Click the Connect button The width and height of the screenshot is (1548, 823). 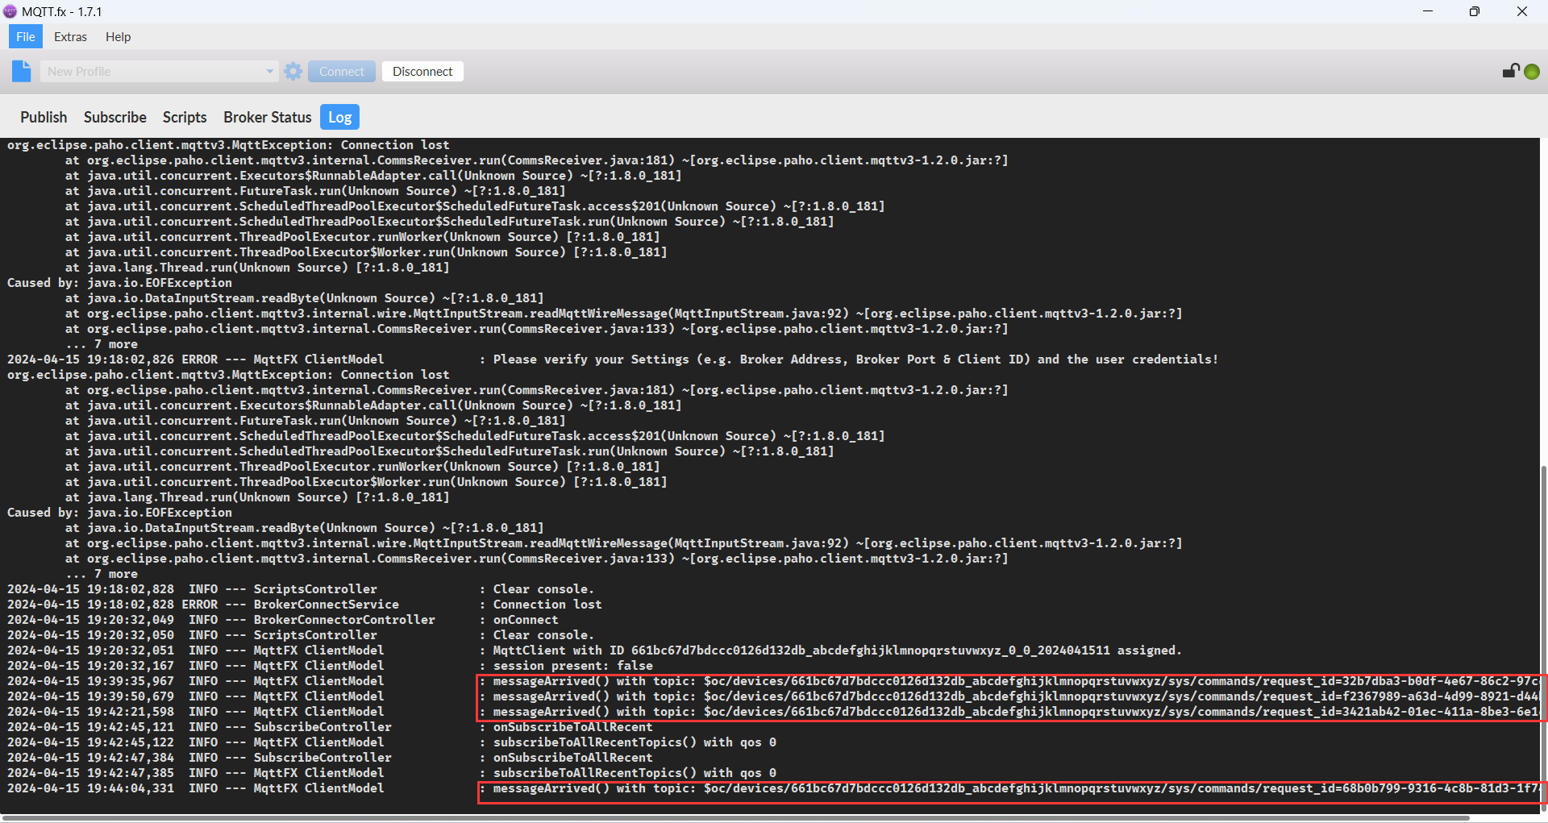point(342,71)
